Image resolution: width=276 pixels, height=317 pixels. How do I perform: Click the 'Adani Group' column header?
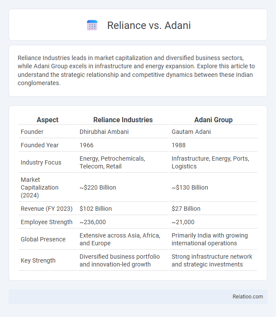pyautogui.click(x=213, y=120)
